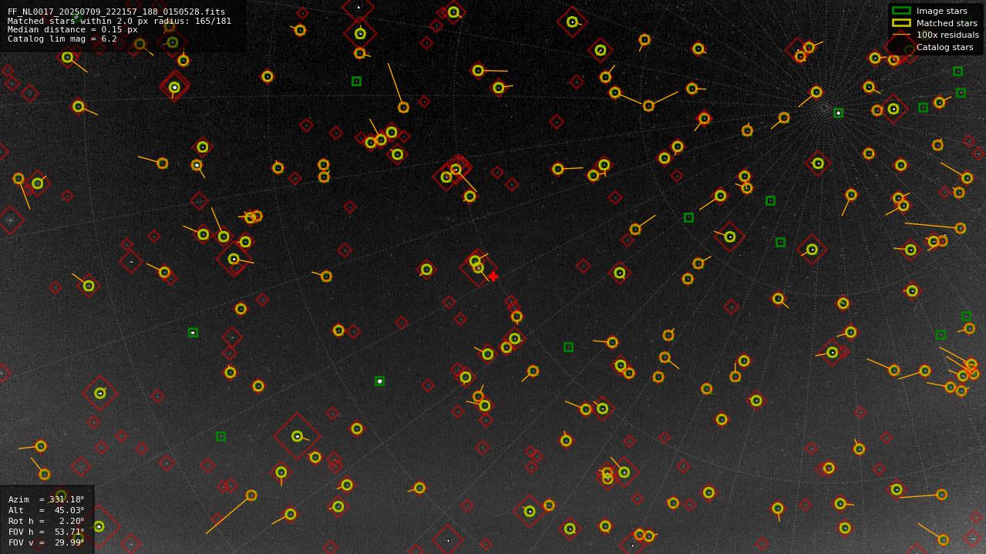
Task: Click the red cross at field center
Action: [493, 276]
